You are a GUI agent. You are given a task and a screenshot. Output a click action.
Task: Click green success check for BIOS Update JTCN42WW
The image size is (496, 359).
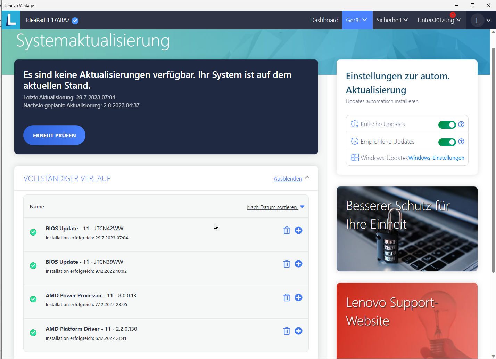(33, 232)
